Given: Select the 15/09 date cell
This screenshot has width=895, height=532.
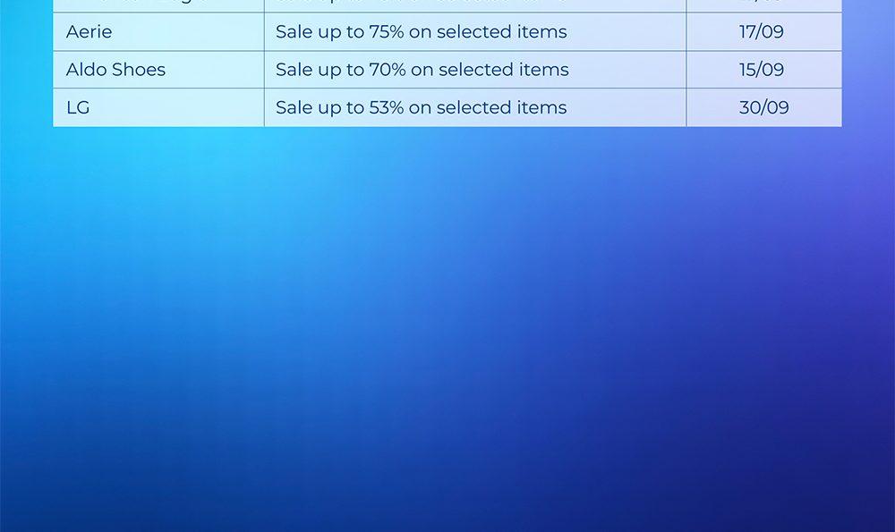Looking at the screenshot, I should point(762,70).
